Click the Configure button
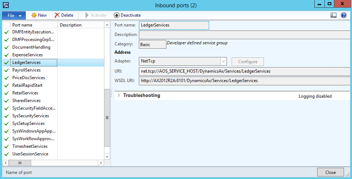The width and height of the screenshot is (352, 179). coord(248,62)
